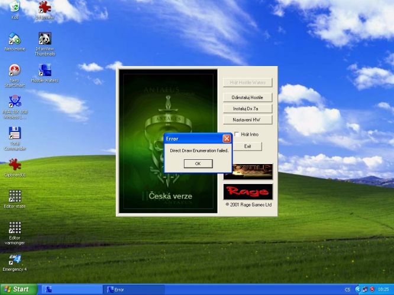Select the Hostile Waters desktop shortcut
394x295 pixels.
[45, 73]
